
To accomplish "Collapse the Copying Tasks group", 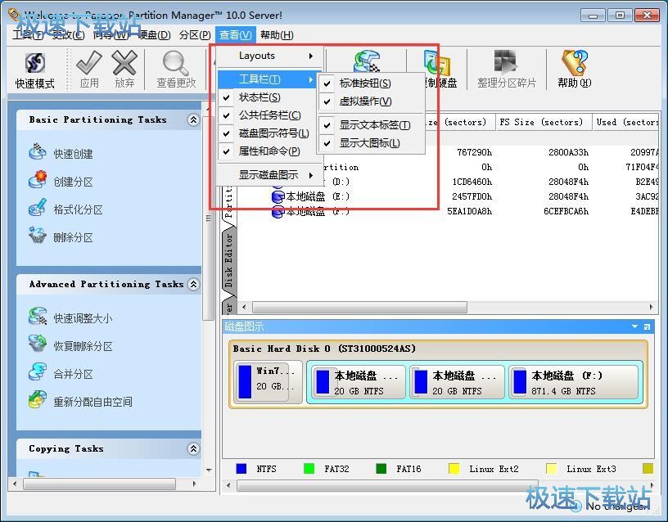I will [x=193, y=448].
